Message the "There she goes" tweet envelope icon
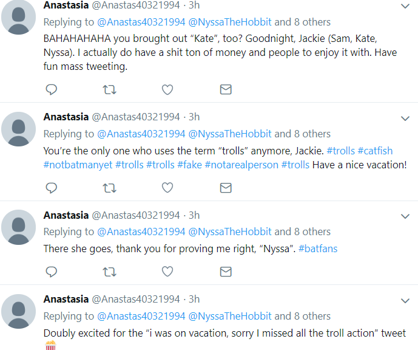Viewport: 418px width, 350px height. [226, 272]
